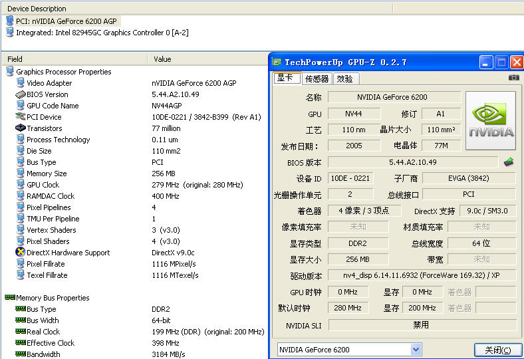
Task: Click the NVIDIA logo in GPU-Z
Action: click(x=490, y=120)
